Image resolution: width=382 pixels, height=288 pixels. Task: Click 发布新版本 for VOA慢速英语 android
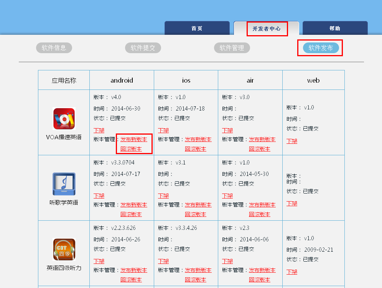pyautogui.click(x=134, y=140)
